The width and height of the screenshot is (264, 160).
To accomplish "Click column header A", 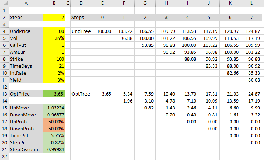I will (x=26, y=3).
